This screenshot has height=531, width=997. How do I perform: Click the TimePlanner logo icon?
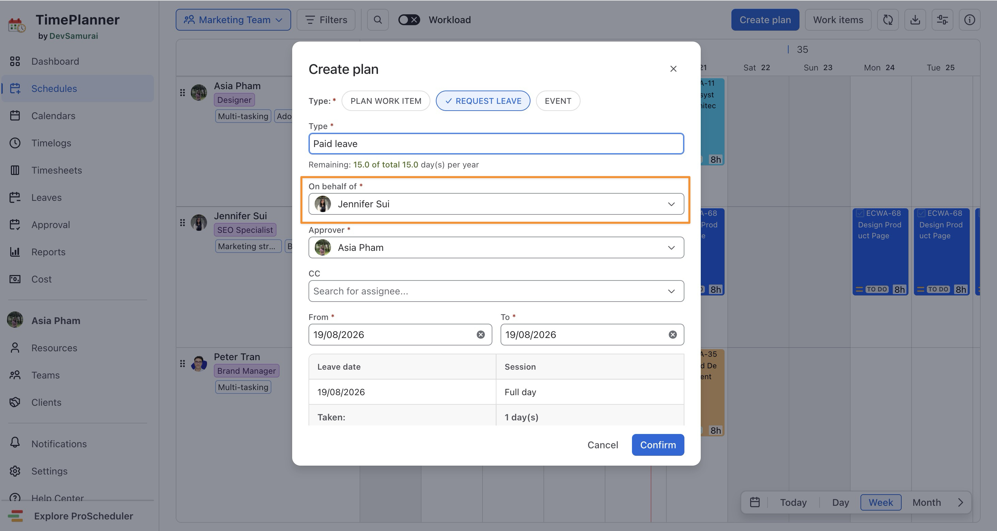click(x=17, y=25)
